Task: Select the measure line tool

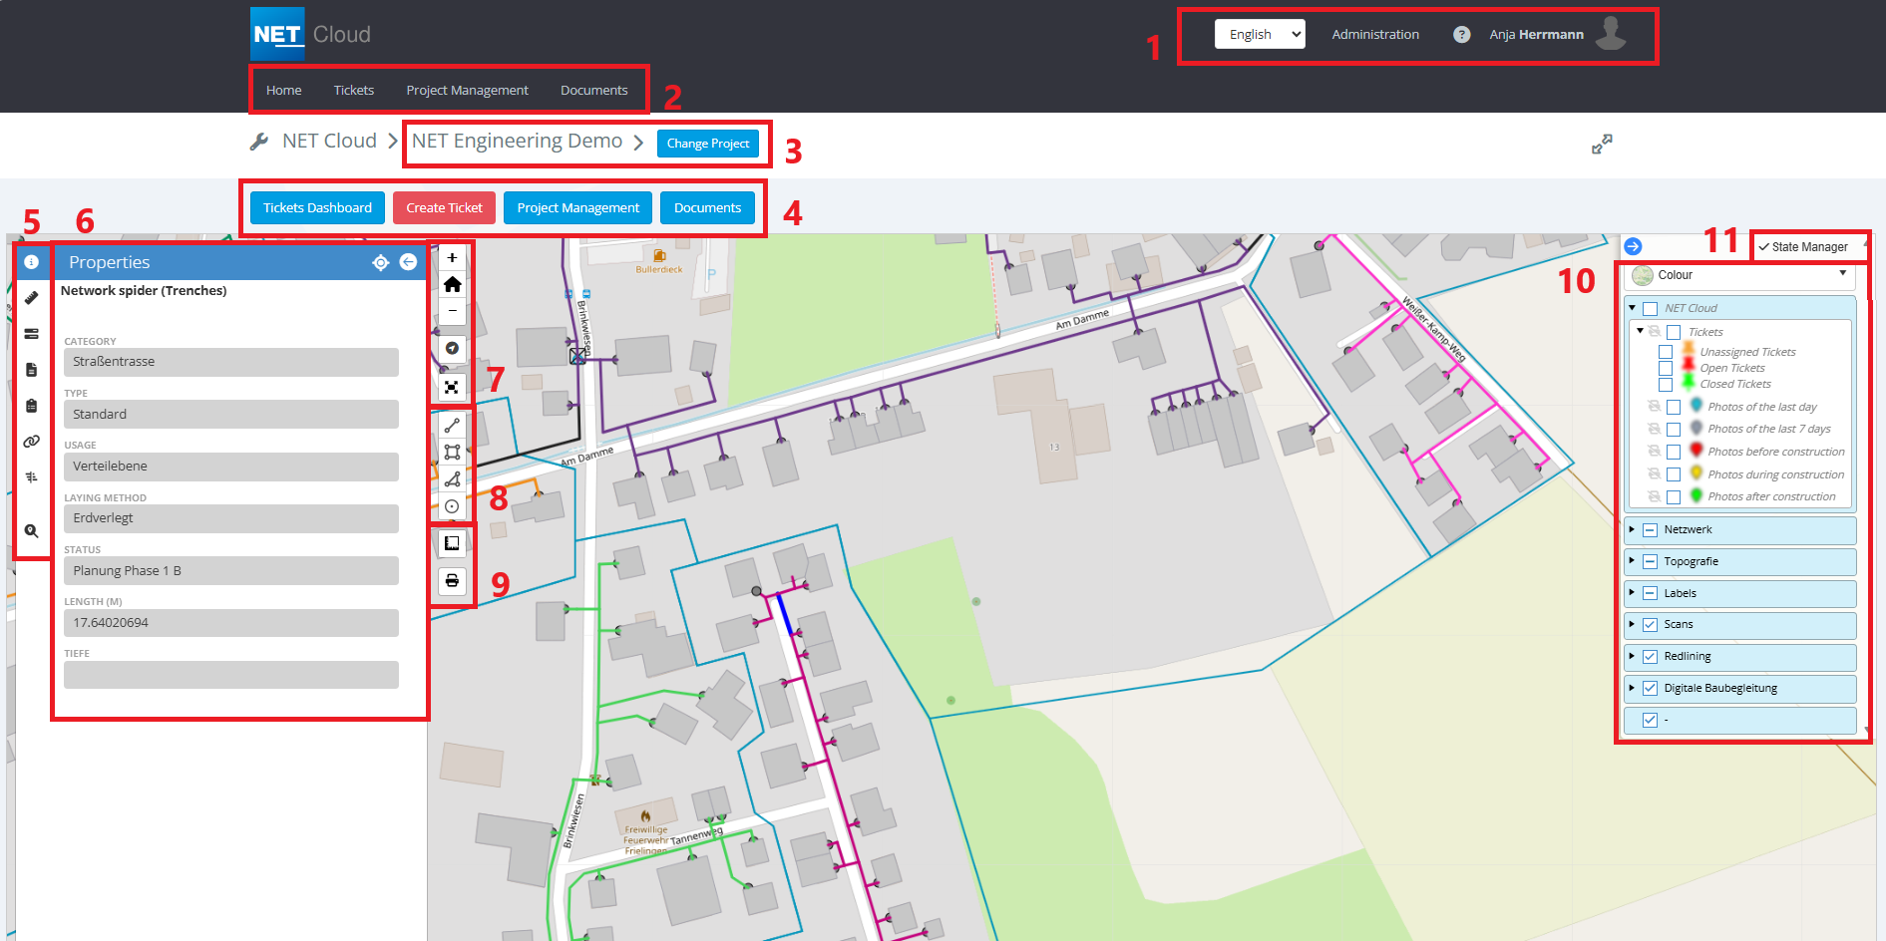Action: coord(452,426)
